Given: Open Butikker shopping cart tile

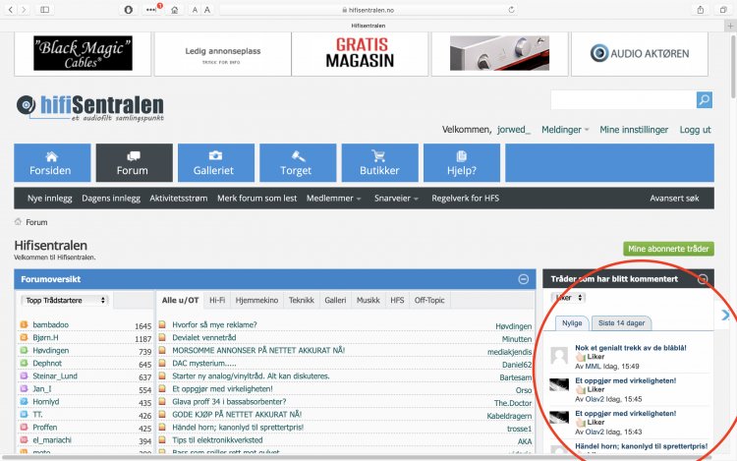Looking at the screenshot, I should coord(379,162).
